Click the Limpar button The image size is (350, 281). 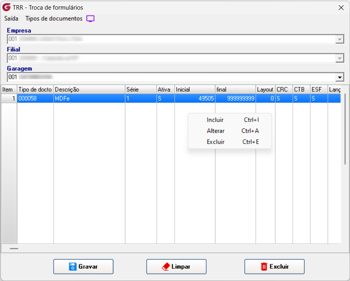(176, 267)
